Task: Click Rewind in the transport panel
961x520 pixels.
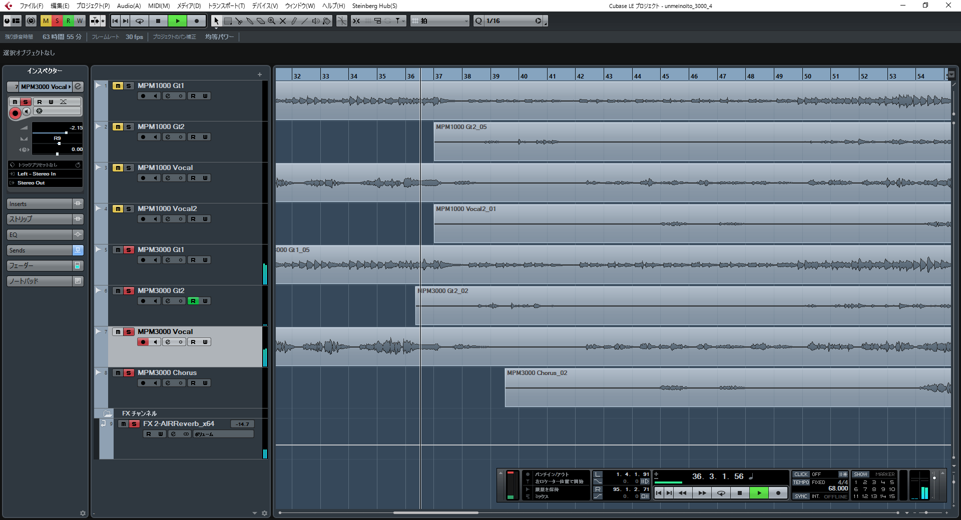Action: pos(683,493)
